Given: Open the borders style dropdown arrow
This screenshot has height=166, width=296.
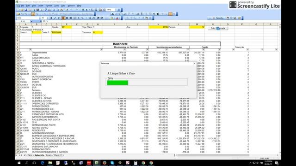Looking at the screenshot, I should [109, 18].
